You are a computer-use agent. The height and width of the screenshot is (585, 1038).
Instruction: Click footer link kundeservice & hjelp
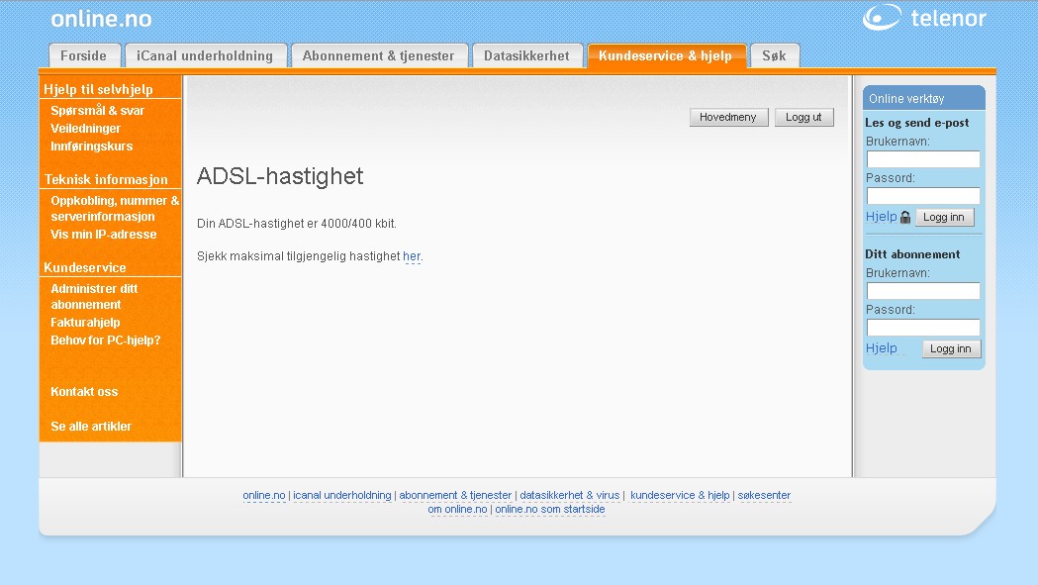[680, 496]
